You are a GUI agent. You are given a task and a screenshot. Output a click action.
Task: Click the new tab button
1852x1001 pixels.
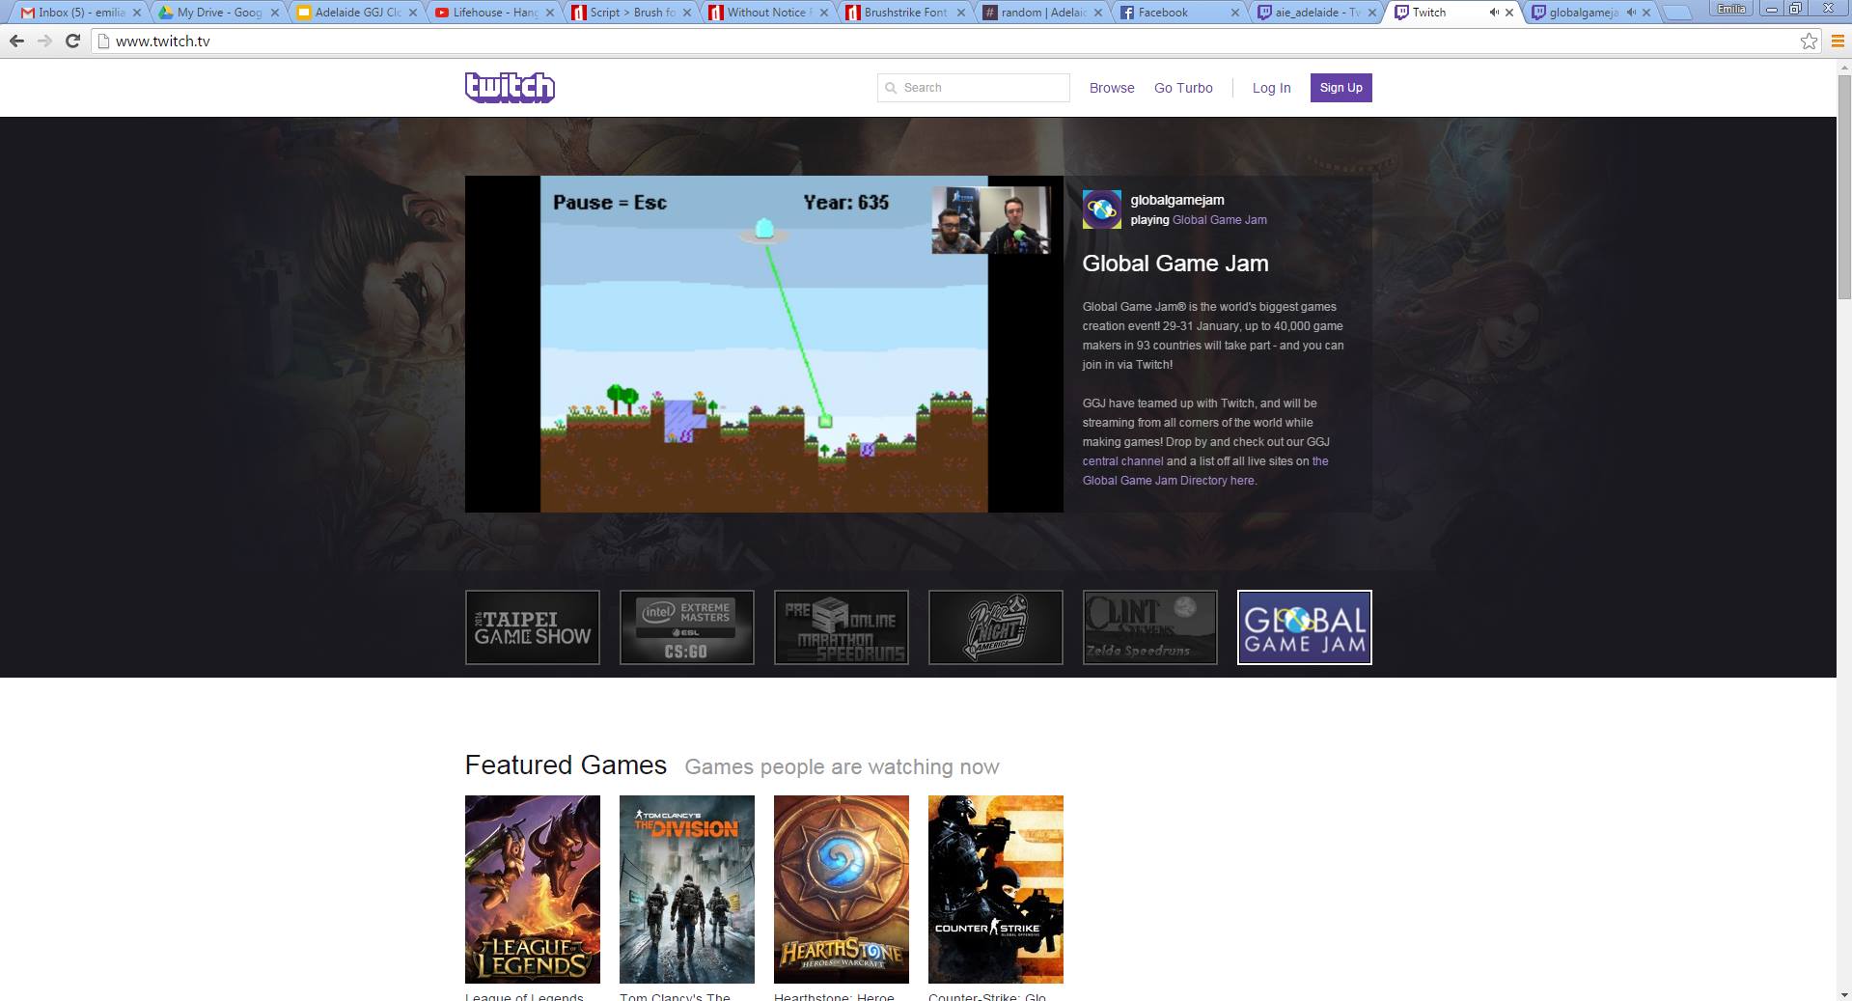pyautogui.click(x=1679, y=14)
